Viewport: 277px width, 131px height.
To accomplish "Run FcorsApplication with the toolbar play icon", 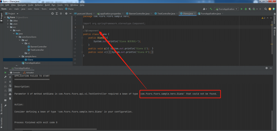I will coord(242,9).
